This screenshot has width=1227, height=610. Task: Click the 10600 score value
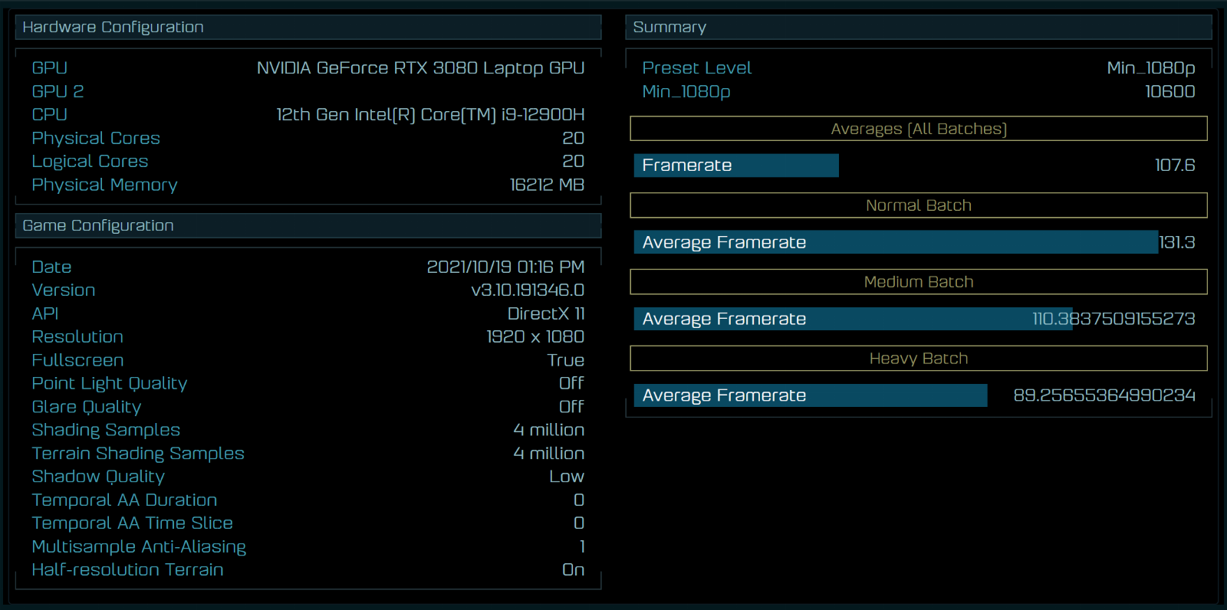(x=1170, y=91)
